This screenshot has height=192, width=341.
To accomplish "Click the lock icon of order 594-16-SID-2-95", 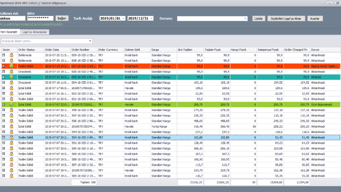I will 11,132.
